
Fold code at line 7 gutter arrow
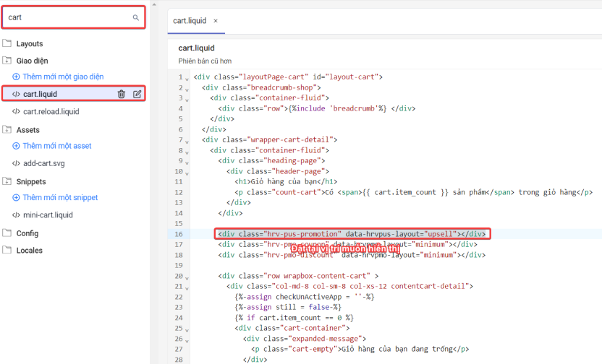coord(187,140)
